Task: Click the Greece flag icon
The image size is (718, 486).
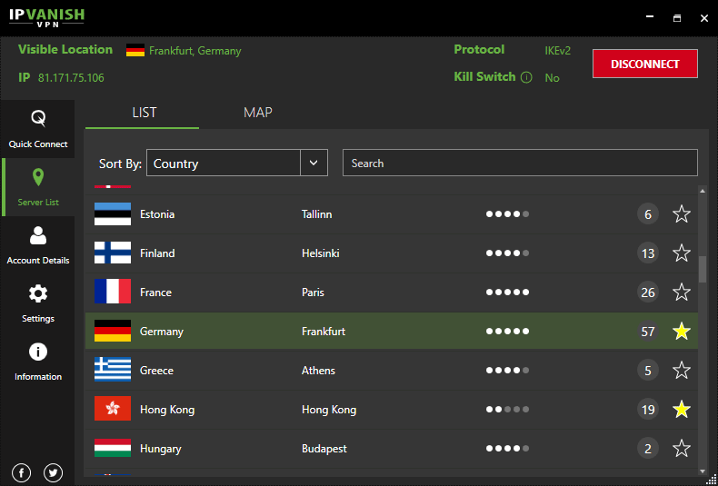Action: [113, 370]
